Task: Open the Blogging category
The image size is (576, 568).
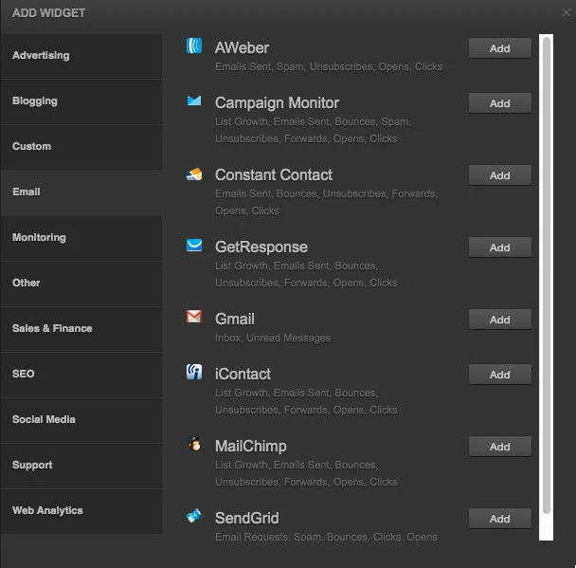Action: [x=81, y=101]
